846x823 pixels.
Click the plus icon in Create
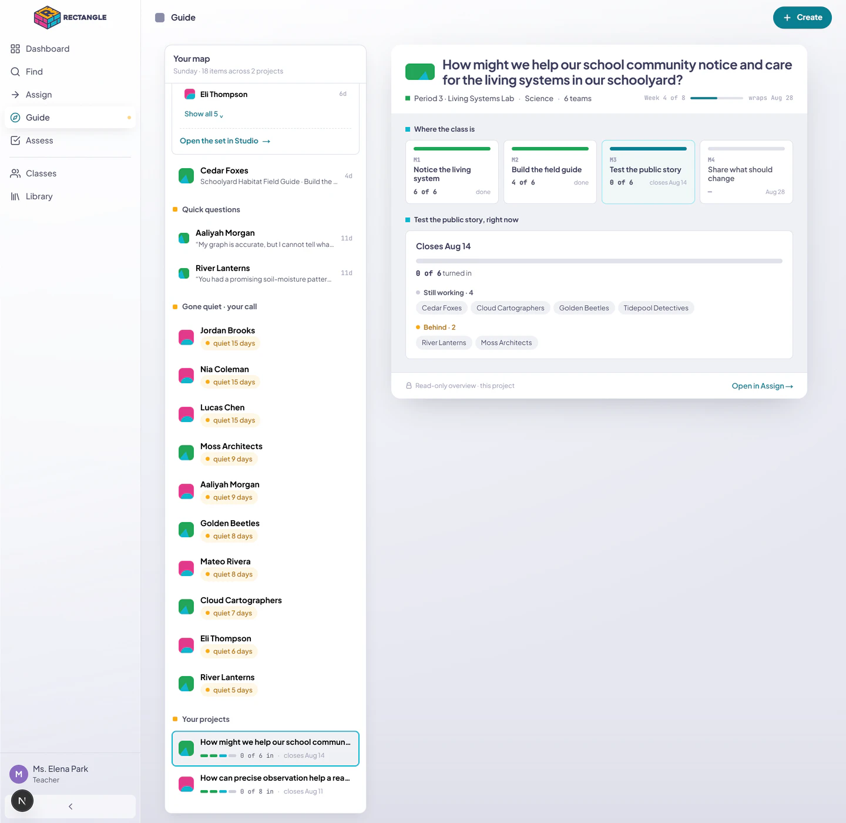click(x=787, y=18)
